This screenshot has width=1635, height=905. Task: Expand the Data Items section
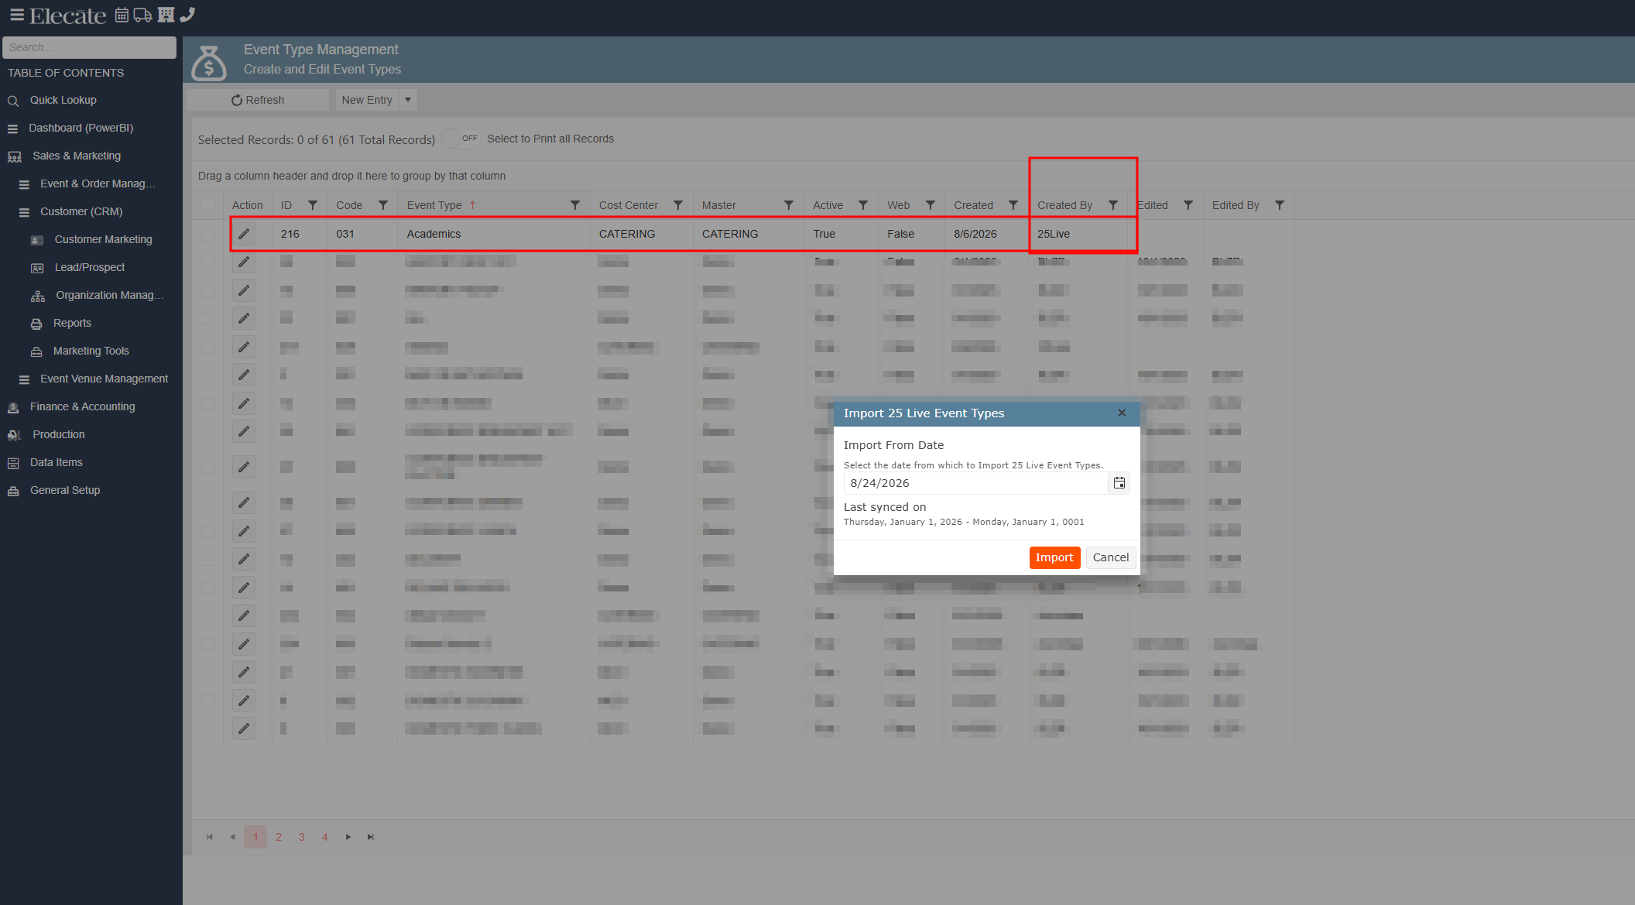[x=57, y=462]
